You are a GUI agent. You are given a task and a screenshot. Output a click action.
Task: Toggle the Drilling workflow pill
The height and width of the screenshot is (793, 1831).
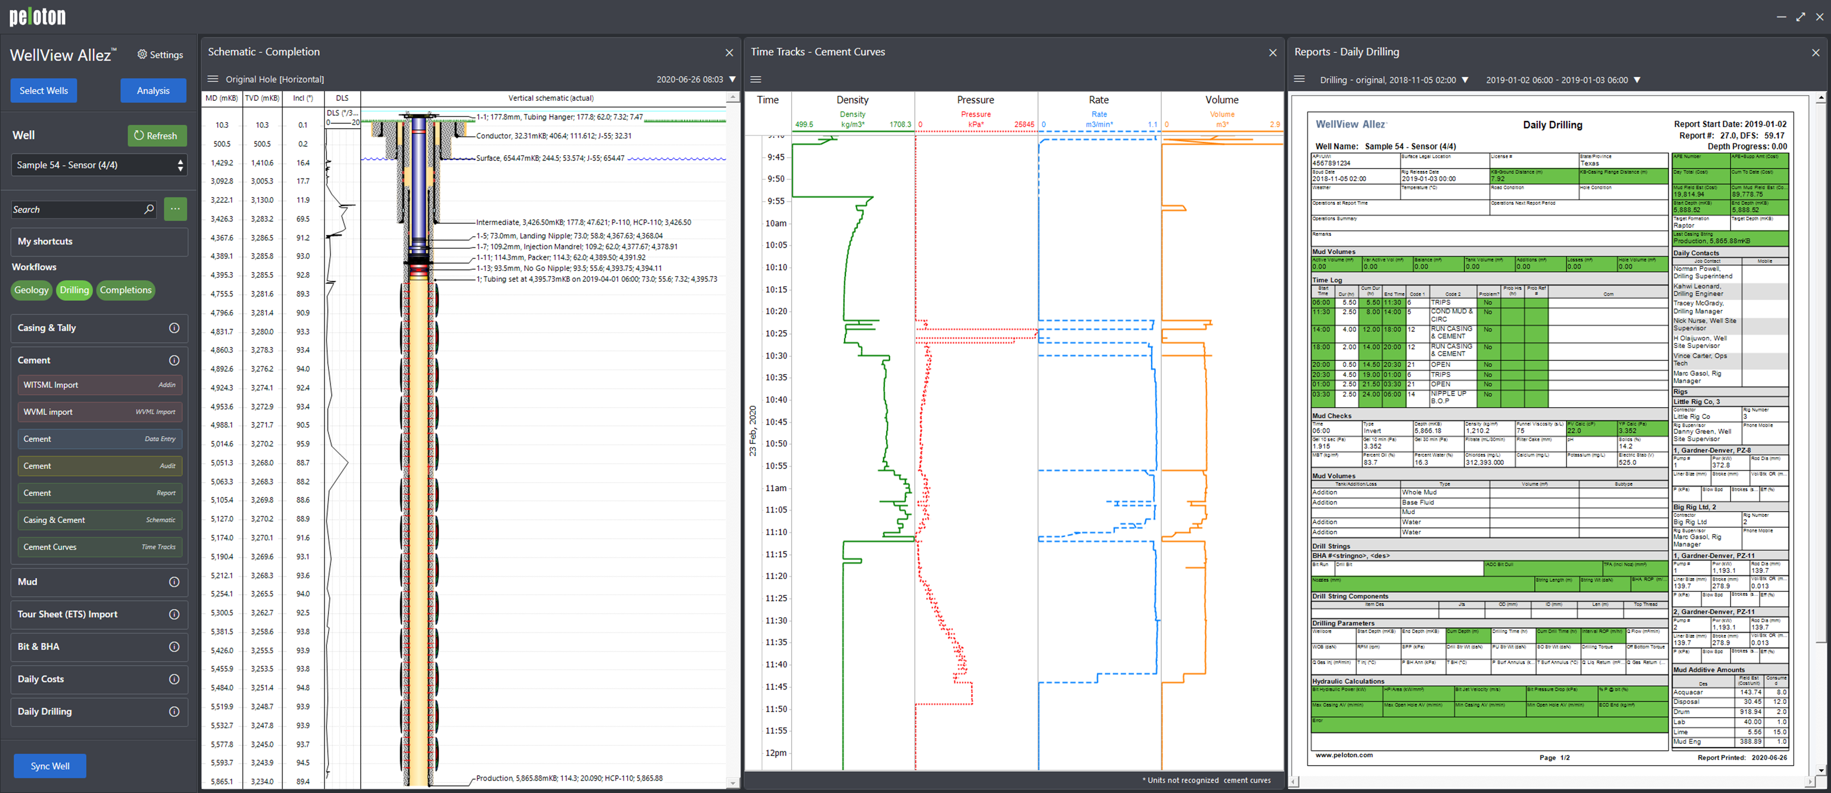74,290
